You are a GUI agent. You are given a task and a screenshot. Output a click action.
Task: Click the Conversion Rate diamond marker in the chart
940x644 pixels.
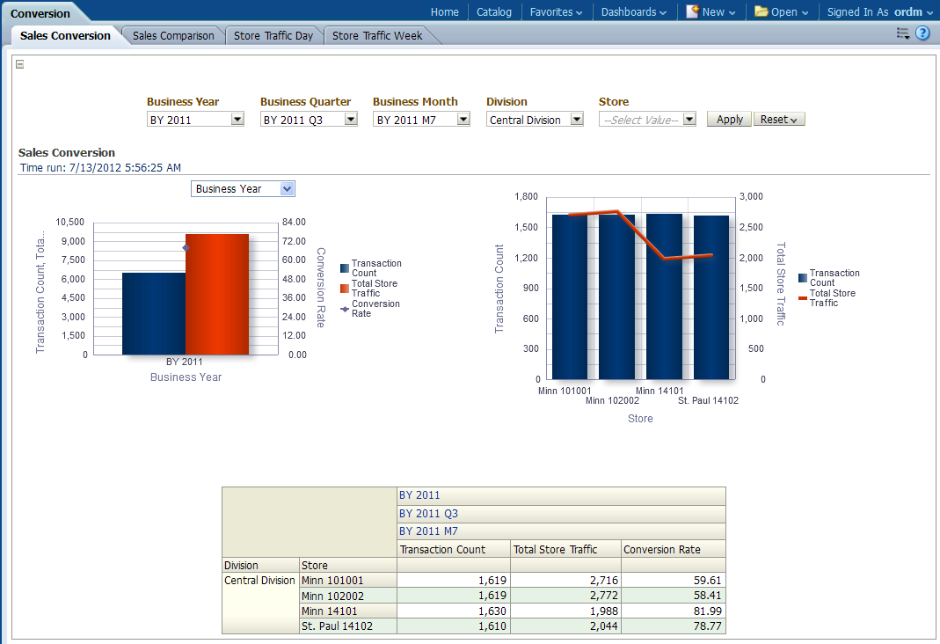coord(186,248)
